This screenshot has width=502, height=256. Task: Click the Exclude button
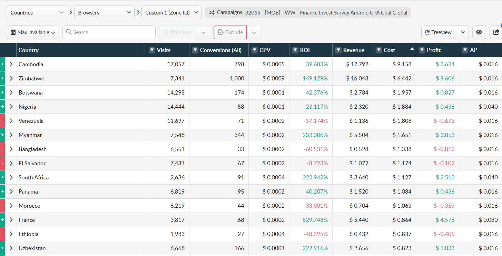(230, 32)
